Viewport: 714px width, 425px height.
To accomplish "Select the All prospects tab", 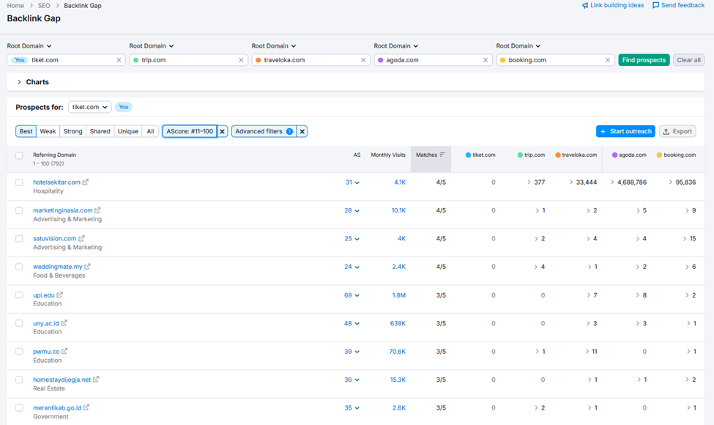I will (150, 131).
